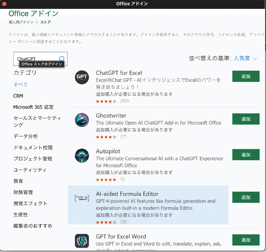Click Ghostwriter star rating
This screenshot has width=266, height=252.
click(x=106, y=137)
